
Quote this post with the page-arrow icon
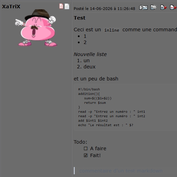point(163,8)
